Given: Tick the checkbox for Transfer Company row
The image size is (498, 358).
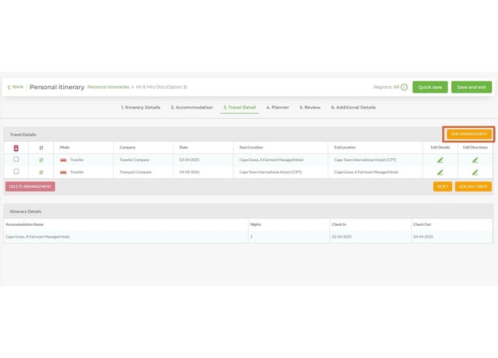Looking at the screenshot, I should (x=16, y=160).
